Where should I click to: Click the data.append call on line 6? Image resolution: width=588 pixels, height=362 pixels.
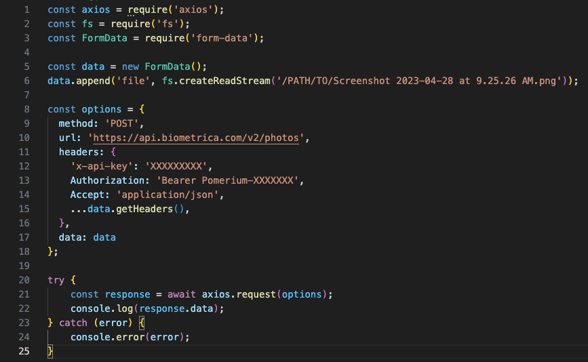point(79,81)
